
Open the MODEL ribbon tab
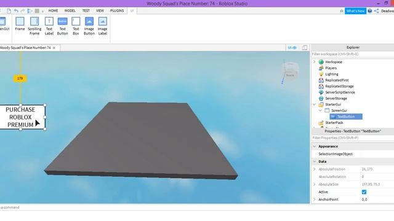70,11
